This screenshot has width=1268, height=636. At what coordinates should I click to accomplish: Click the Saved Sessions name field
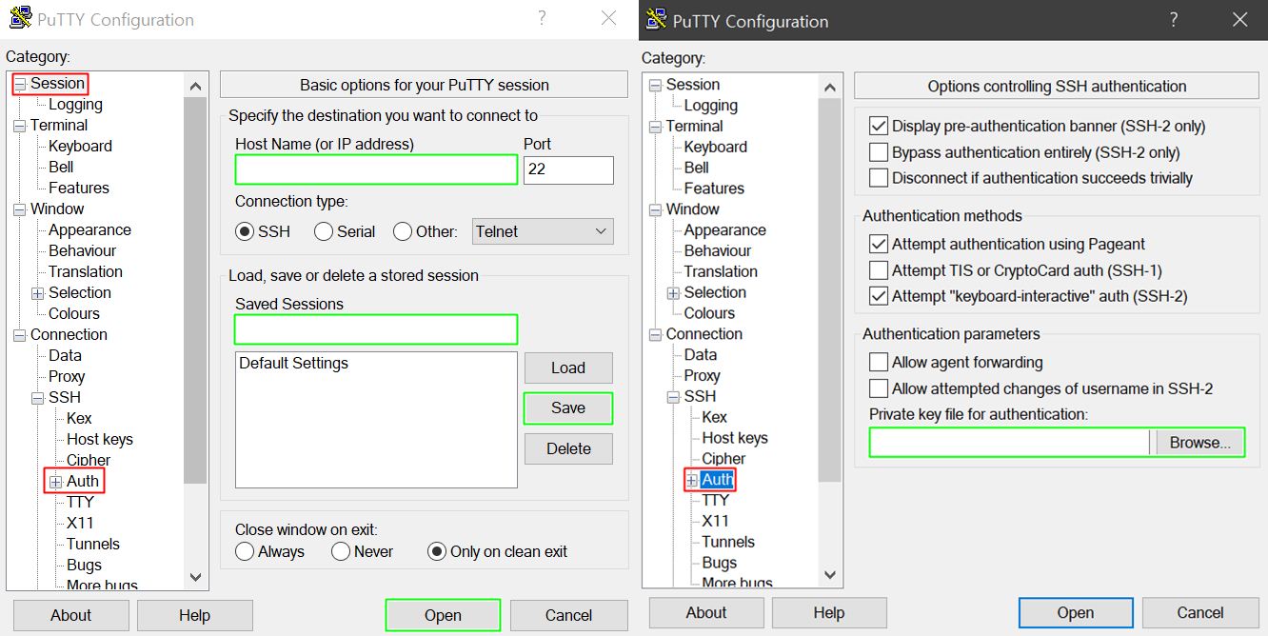click(376, 329)
